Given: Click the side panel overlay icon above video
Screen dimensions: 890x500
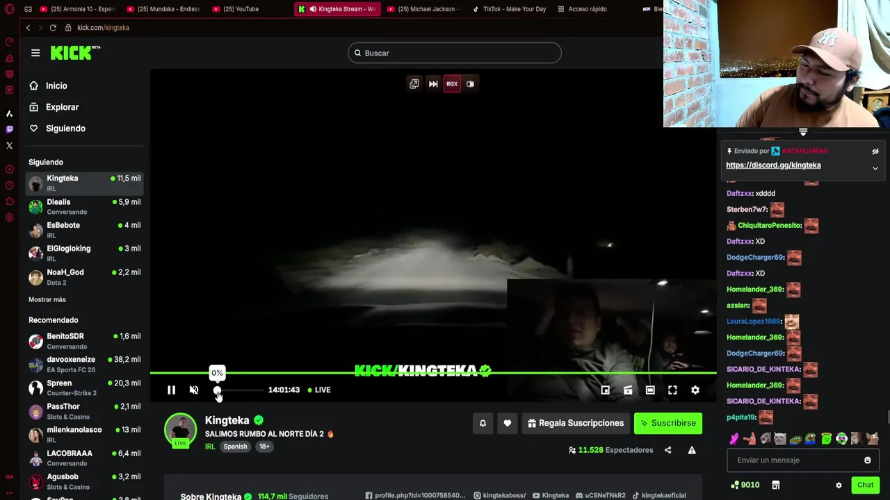Looking at the screenshot, I should (471, 84).
